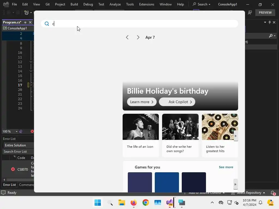
Task: Expand the collapsed region at line 17
Action: pos(31,85)
